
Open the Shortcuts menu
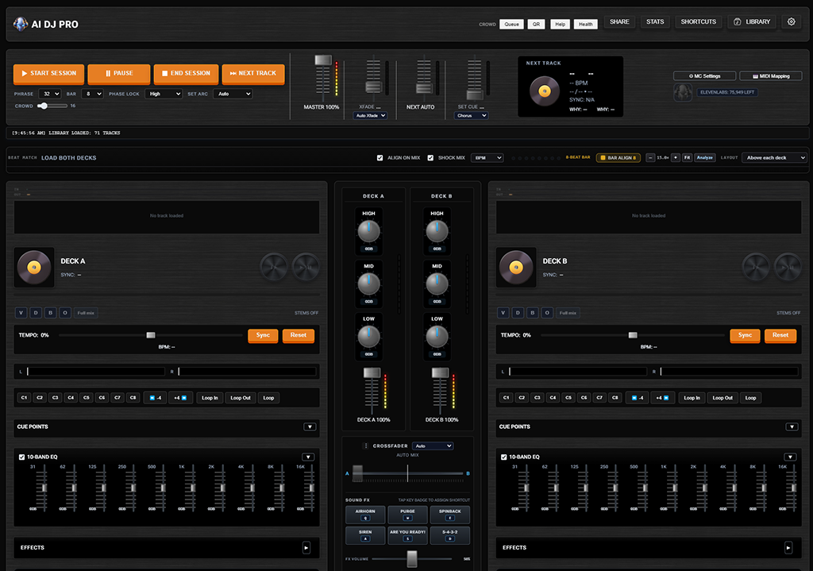point(699,21)
